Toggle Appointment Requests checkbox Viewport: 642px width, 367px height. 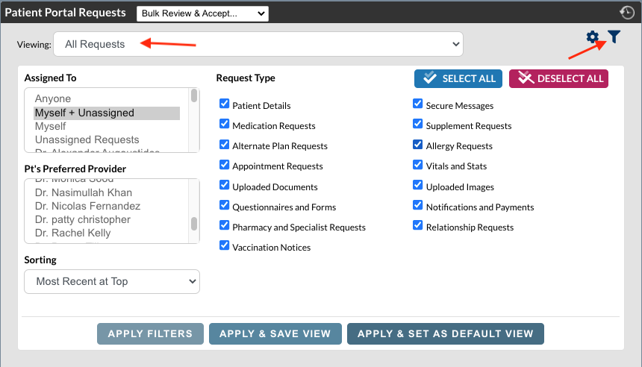tap(225, 164)
